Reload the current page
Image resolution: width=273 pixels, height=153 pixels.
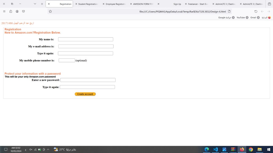(x=256, y=11)
